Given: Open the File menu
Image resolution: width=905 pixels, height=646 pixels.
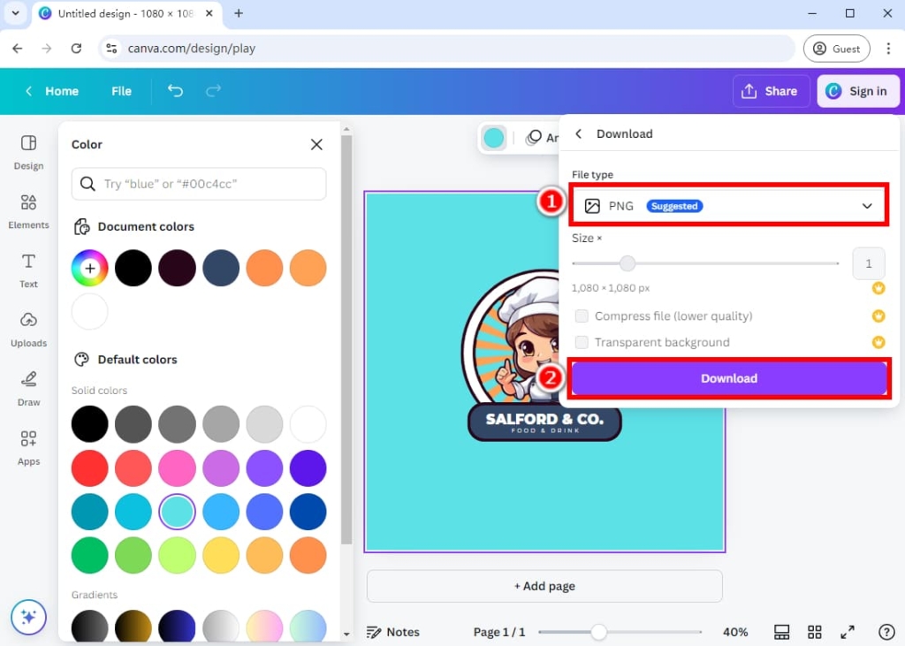Looking at the screenshot, I should pos(121,91).
